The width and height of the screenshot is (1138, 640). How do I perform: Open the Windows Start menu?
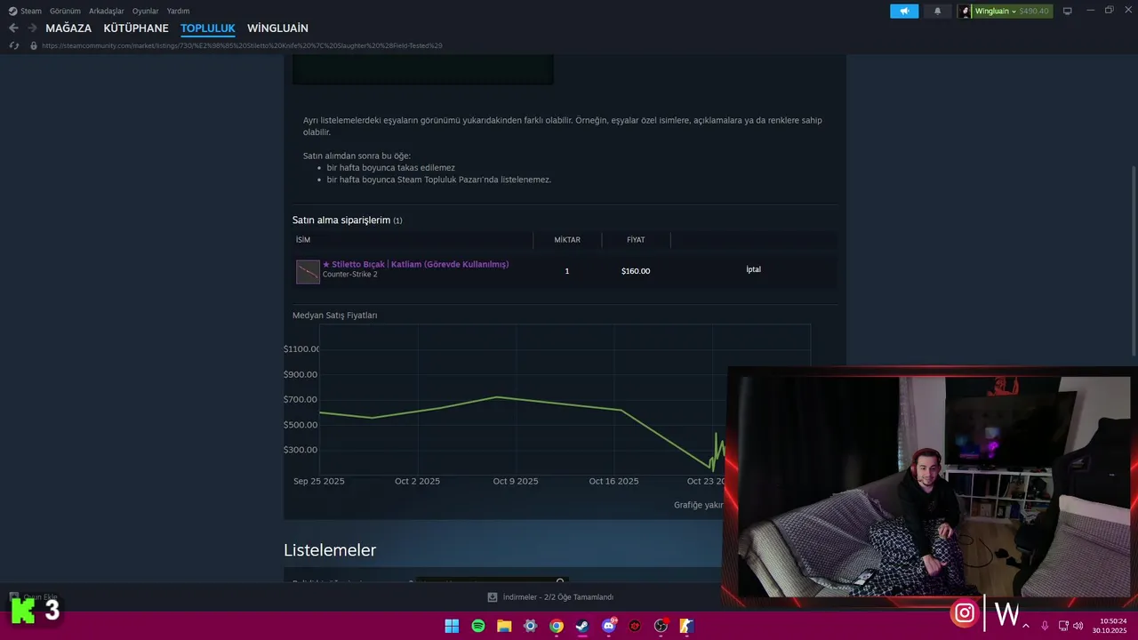pyautogui.click(x=452, y=626)
